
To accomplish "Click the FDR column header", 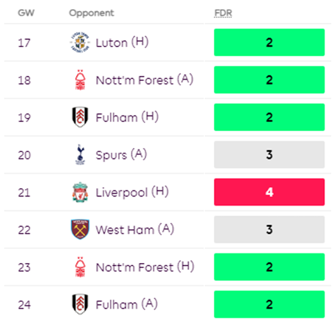I will tap(223, 13).
